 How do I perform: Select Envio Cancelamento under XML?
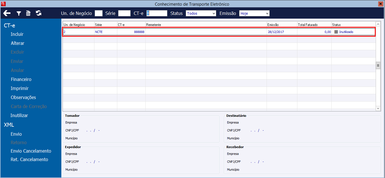click(31, 151)
